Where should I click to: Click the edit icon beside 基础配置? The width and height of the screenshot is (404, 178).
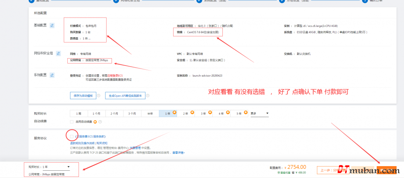(52, 26)
